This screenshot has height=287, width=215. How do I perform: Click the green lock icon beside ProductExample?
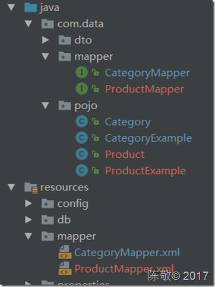95,170
